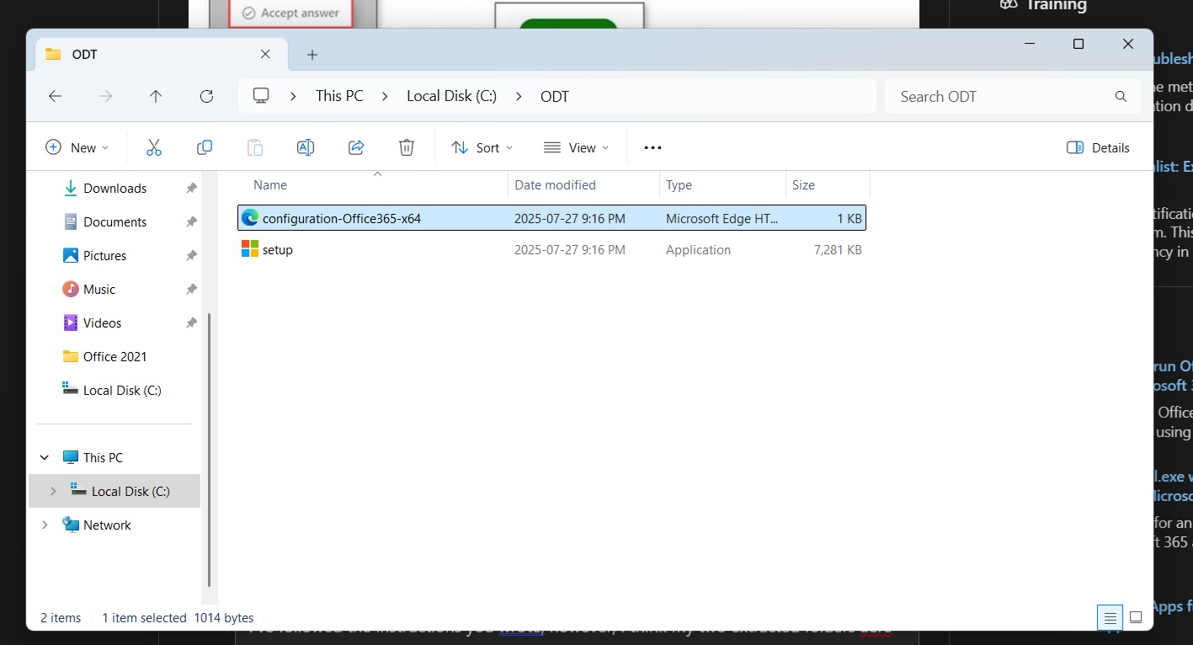The image size is (1193, 645).
Task: Expand the Network tree node
Action: coord(45,525)
